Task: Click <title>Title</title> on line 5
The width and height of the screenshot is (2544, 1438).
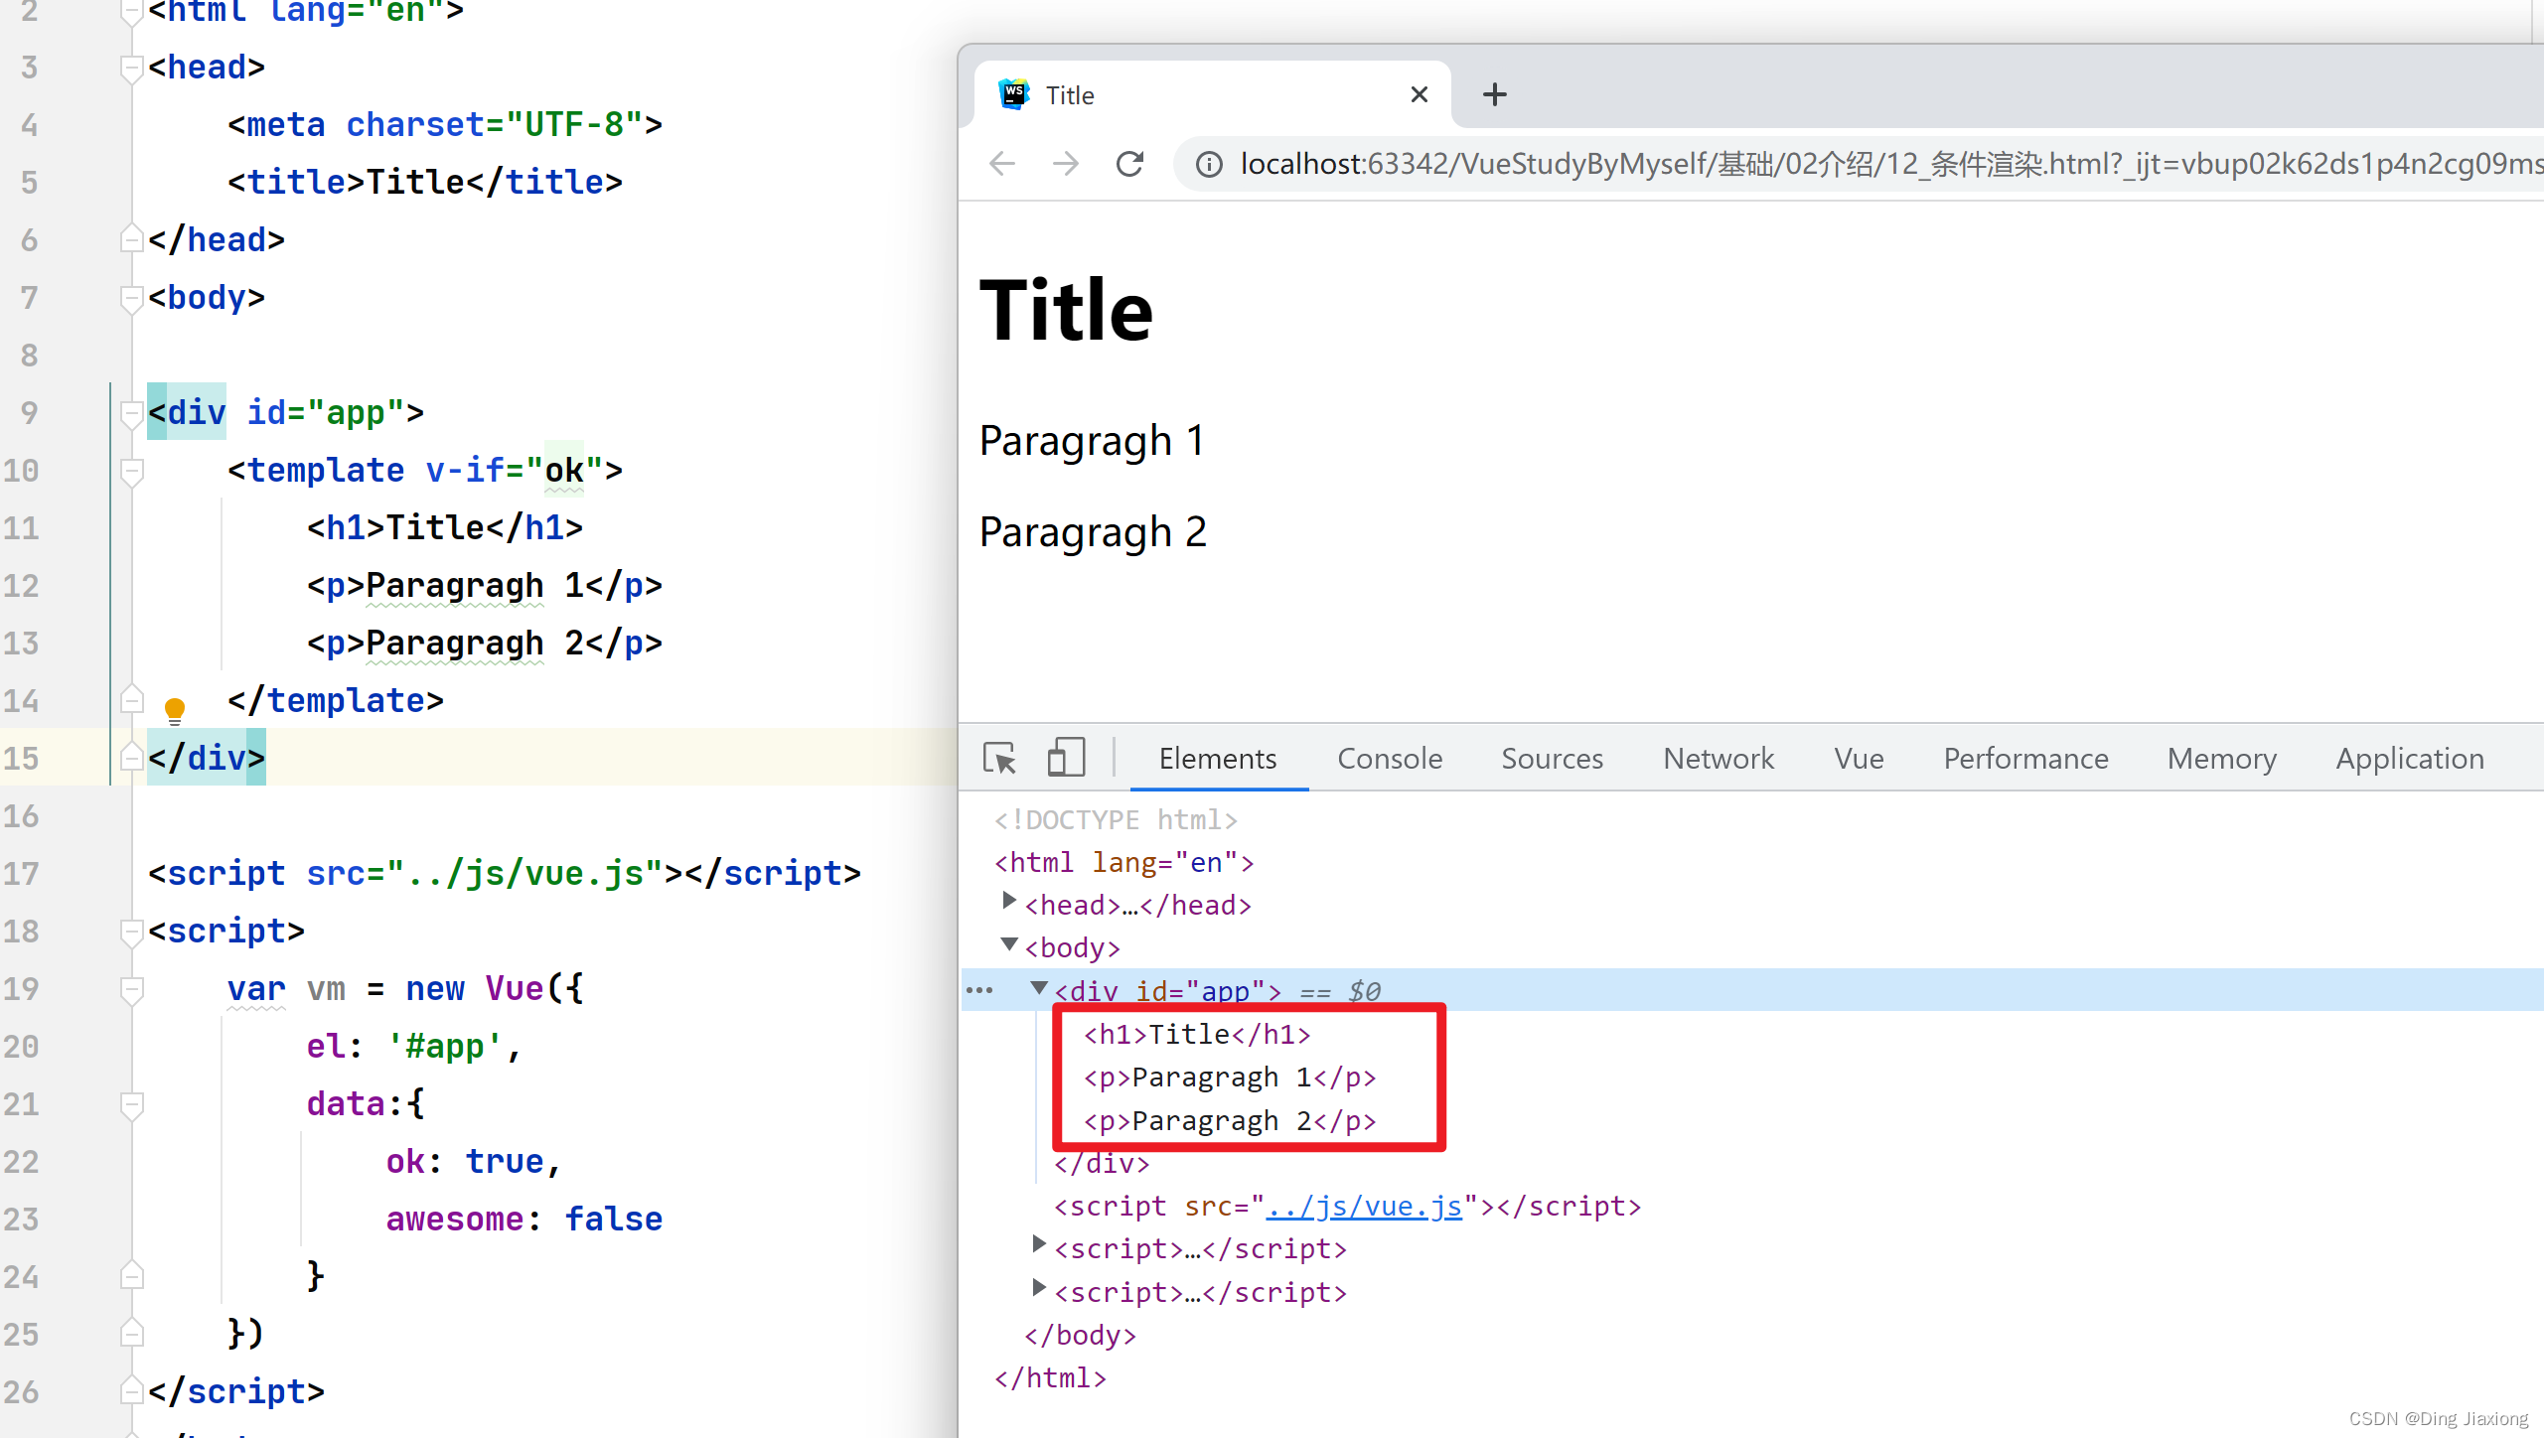Action: point(424,183)
